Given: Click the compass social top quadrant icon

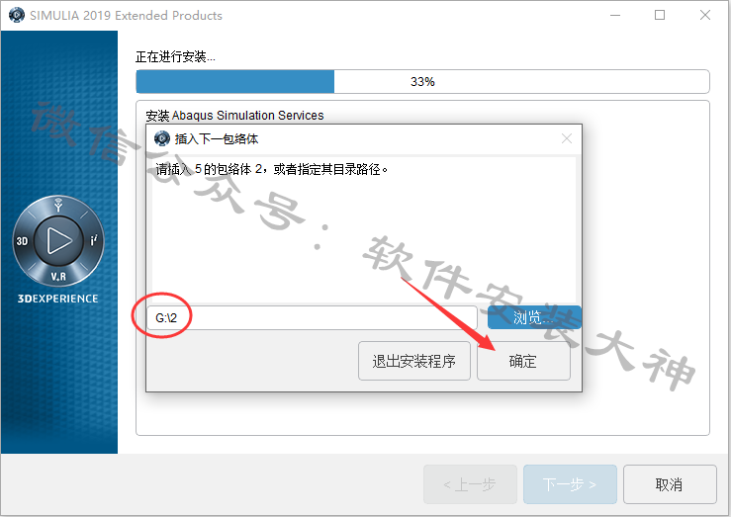Looking at the screenshot, I should pos(58,206).
